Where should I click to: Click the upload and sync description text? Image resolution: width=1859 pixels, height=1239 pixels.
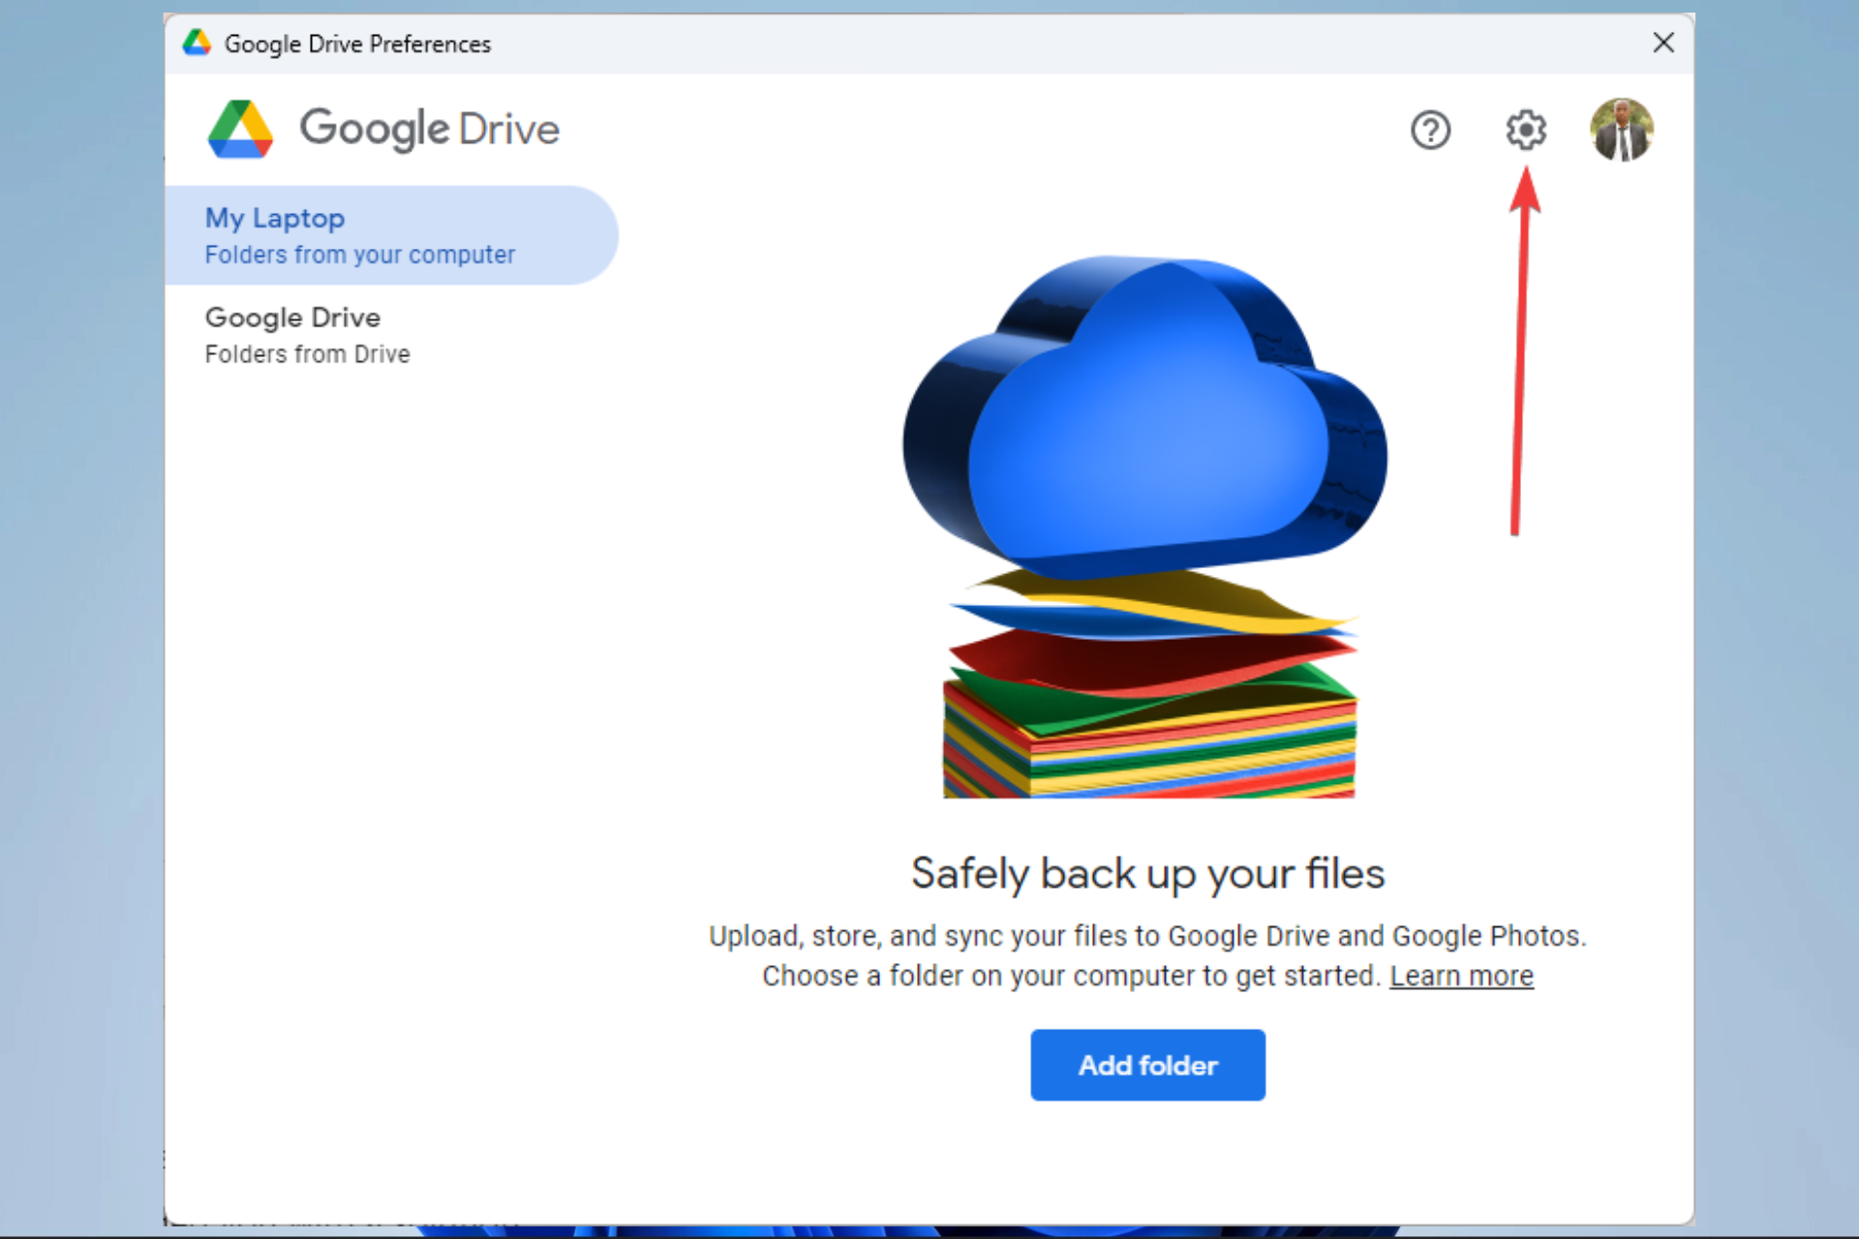point(1147,936)
